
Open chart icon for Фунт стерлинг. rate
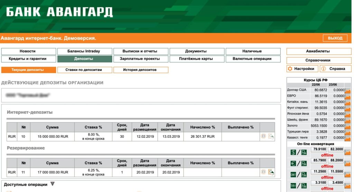[348, 108]
